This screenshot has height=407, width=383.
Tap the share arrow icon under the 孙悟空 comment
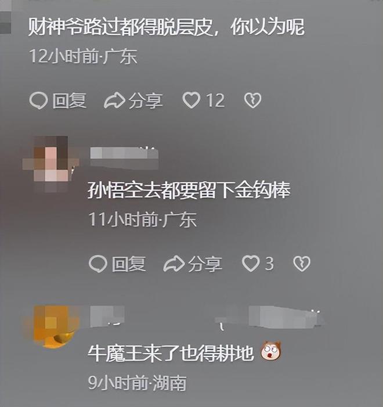(174, 264)
